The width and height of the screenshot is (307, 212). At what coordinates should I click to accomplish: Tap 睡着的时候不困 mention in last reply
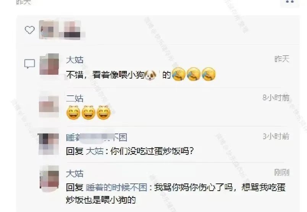[x=116, y=187]
